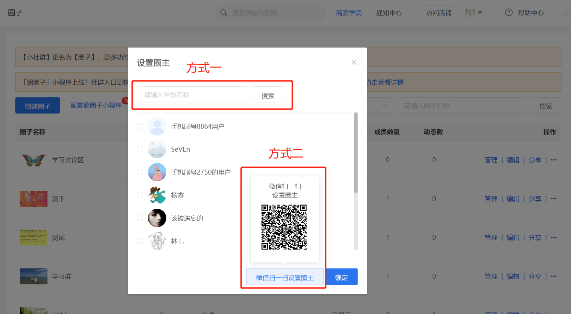The image size is (571, 314).
Task: Collapse panel with double chevron icon
Action: tap(566, 13)
